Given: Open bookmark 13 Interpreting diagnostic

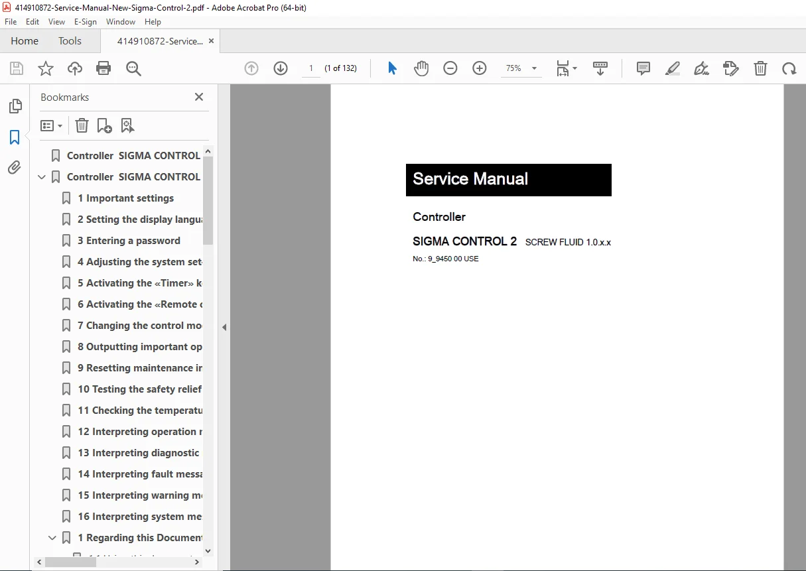Looking at the screenshot, I should tap(138, 453).
